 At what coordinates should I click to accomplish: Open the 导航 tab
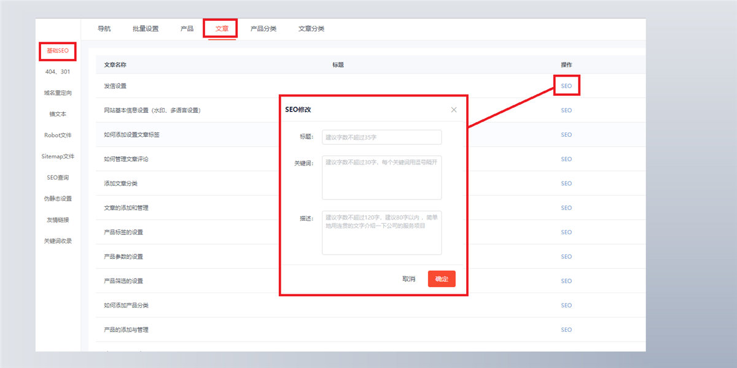coord(104,29)
